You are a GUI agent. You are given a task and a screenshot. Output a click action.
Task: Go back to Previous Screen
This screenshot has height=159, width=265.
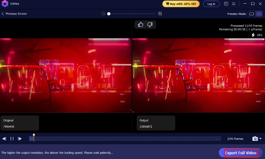(14, 14)
